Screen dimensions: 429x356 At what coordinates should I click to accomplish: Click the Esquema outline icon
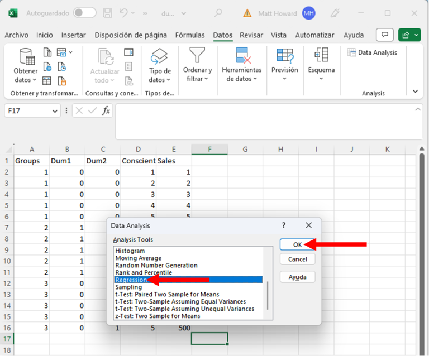321,56
